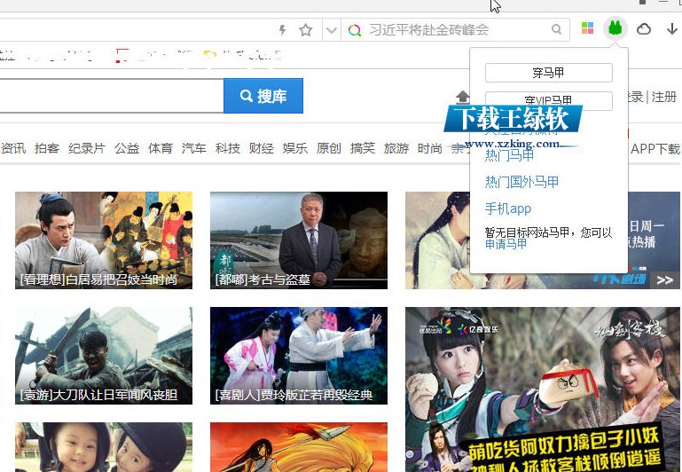682x472 pixels.
Task: Click the 注册 register link
Action: 664,97
